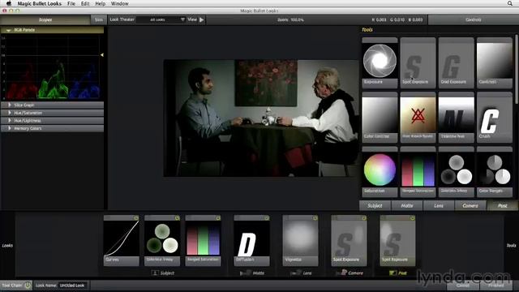This screenshot has height=292, width=519.
Task: Select the Vignette tool in the chain
Action: (300, 241)
